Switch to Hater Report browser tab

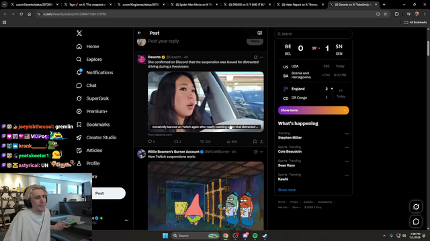[301, 5]
